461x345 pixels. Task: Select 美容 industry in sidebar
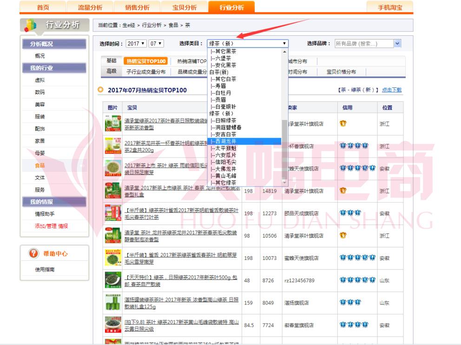pyautogui.click(x=40, y=105)
